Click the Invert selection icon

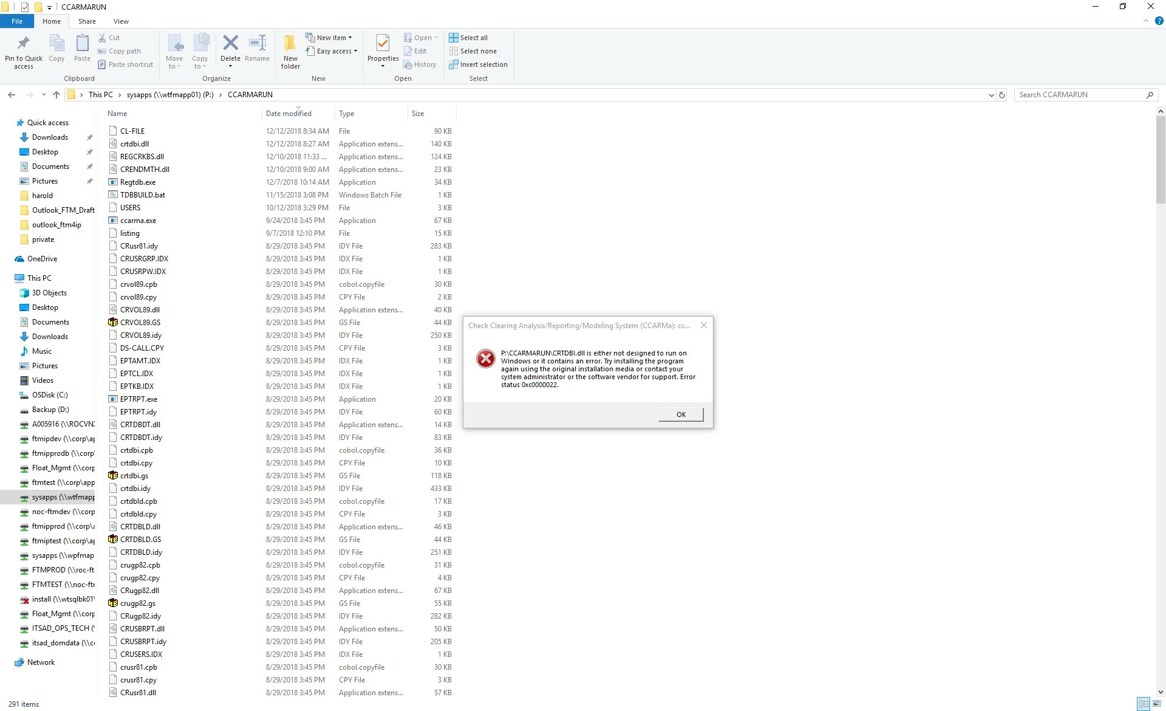[x=454, y=64]
